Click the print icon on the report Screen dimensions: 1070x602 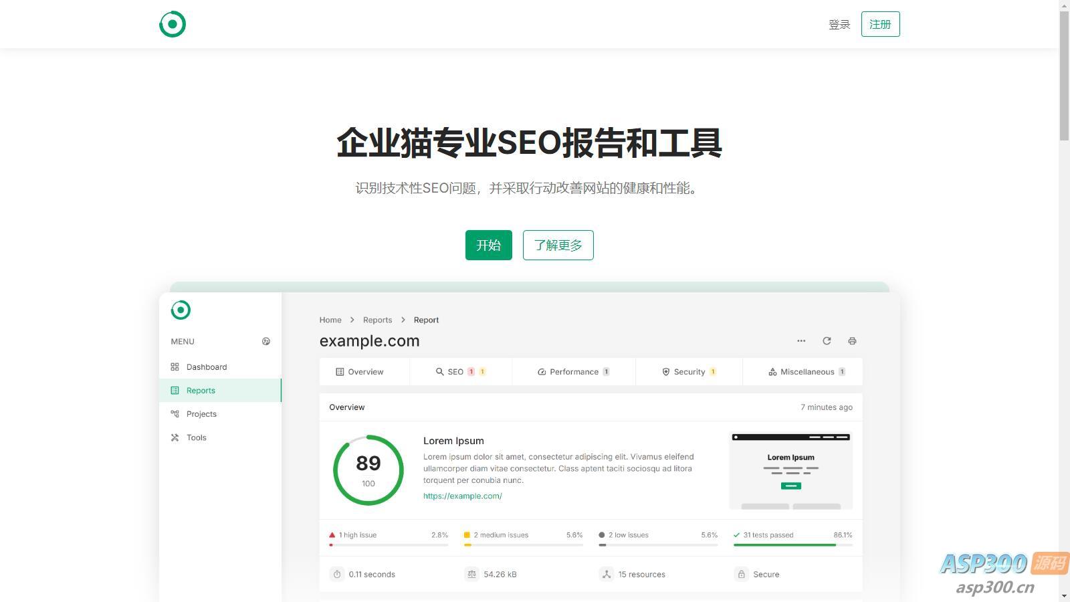pyautogui.click(x=852, y=341)
